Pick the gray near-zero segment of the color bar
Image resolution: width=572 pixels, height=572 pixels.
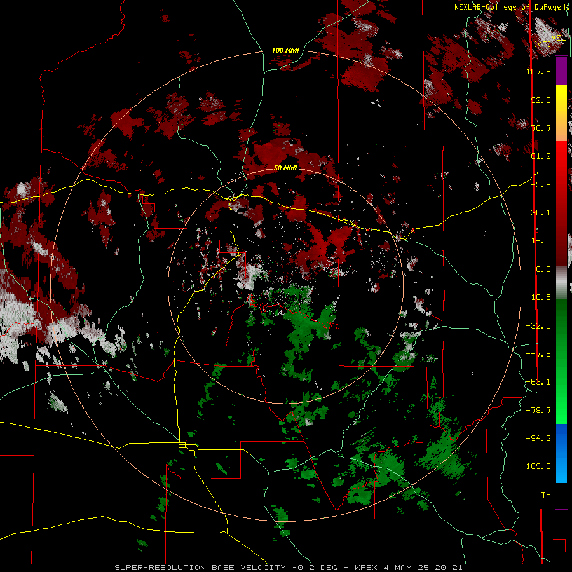click(x=561, y=283)
